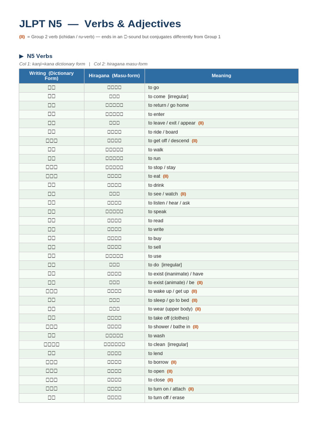Click 'to exist (inanimate) / have' cell
The image size is (318, 424).
[x=222, y=274]
